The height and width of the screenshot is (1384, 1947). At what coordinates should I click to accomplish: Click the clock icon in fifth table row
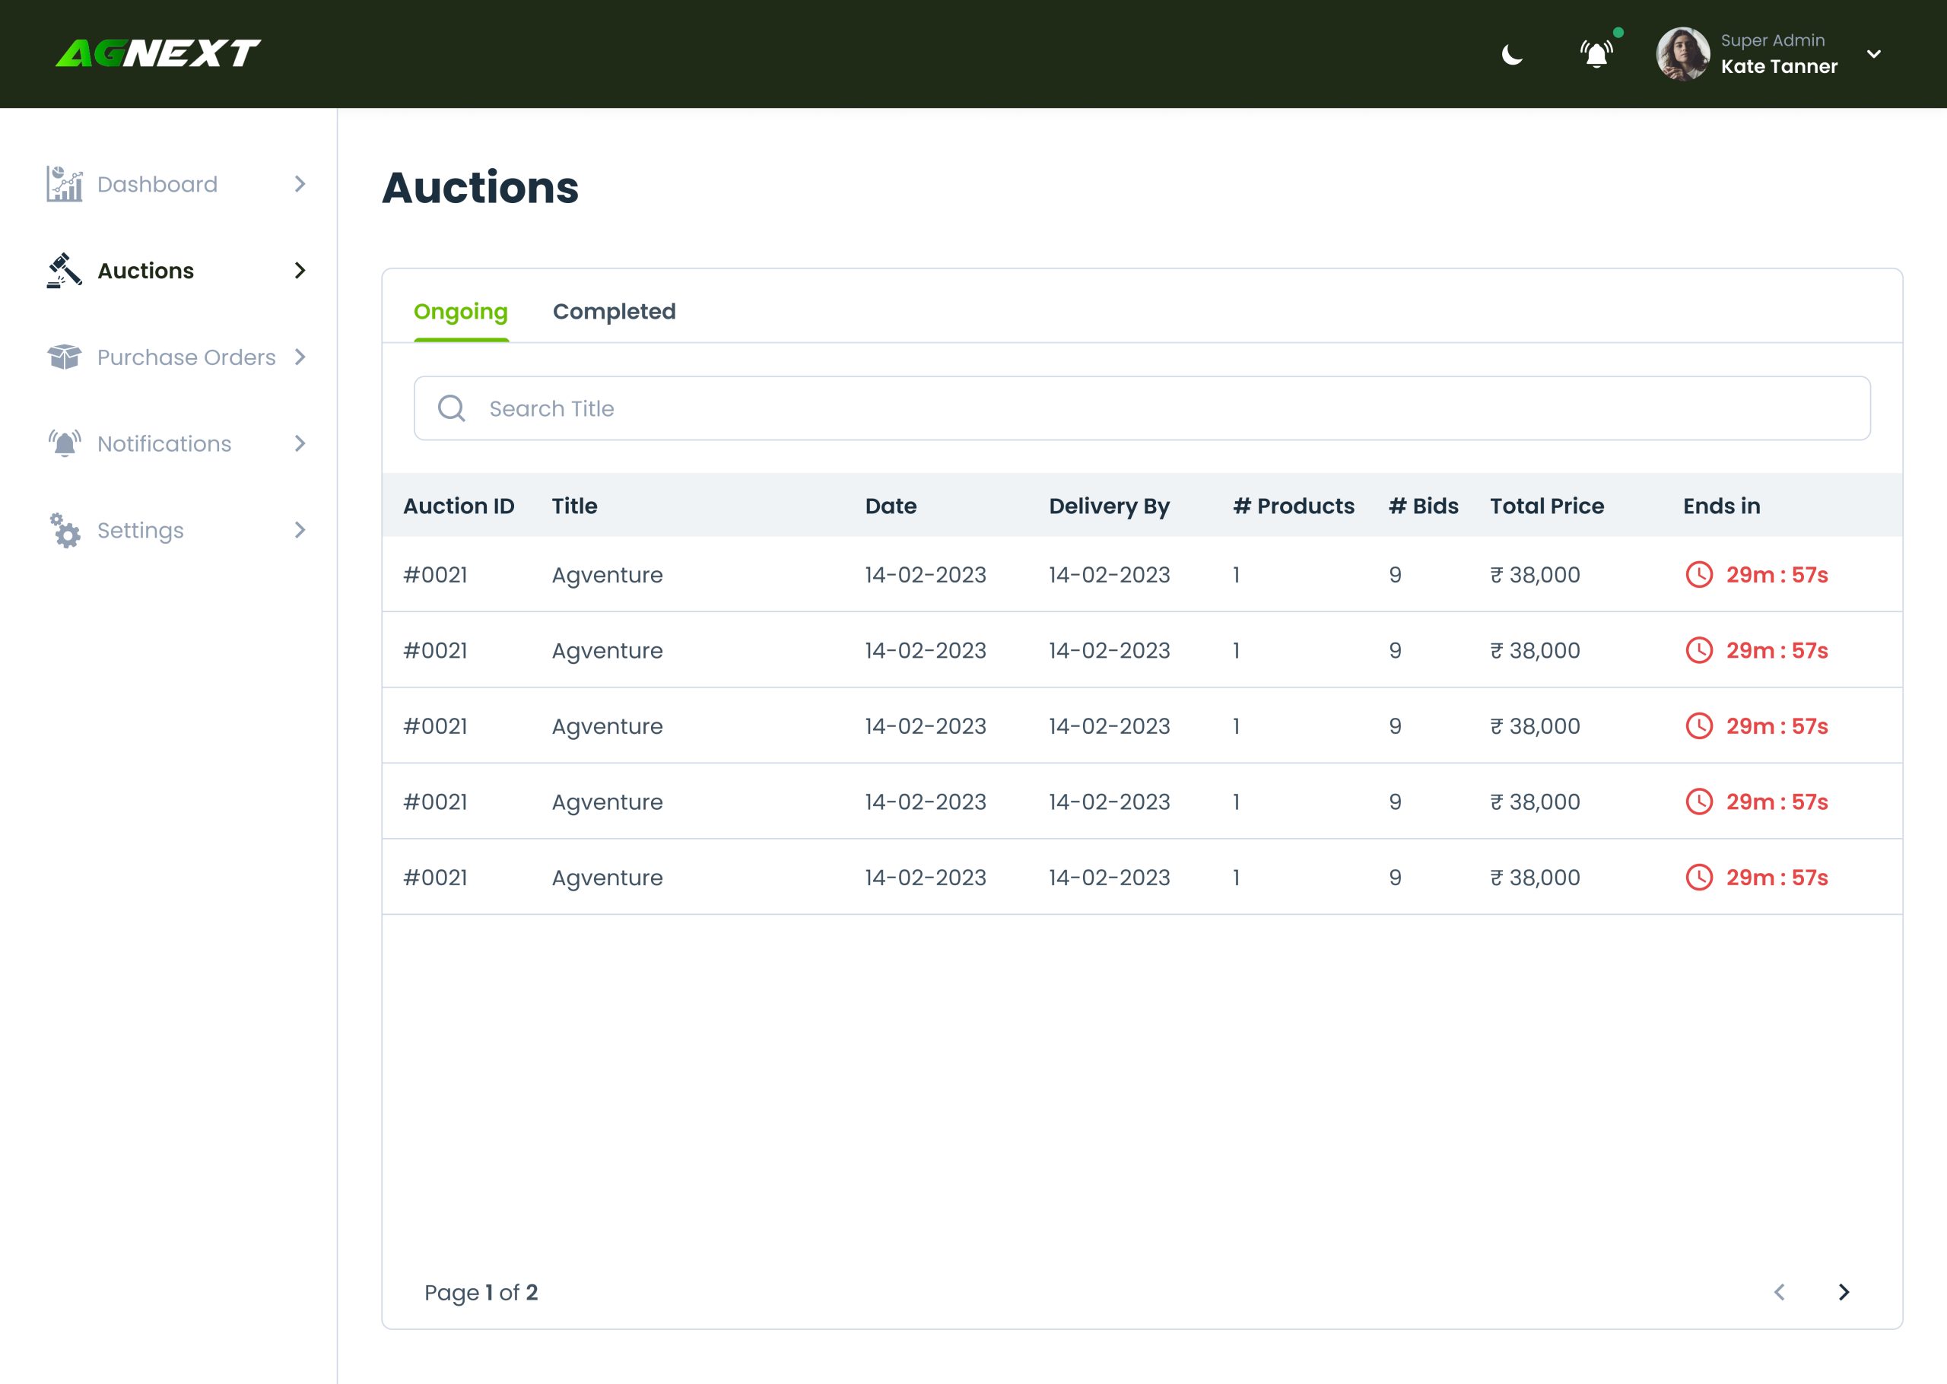click(x=1699, y=878)
